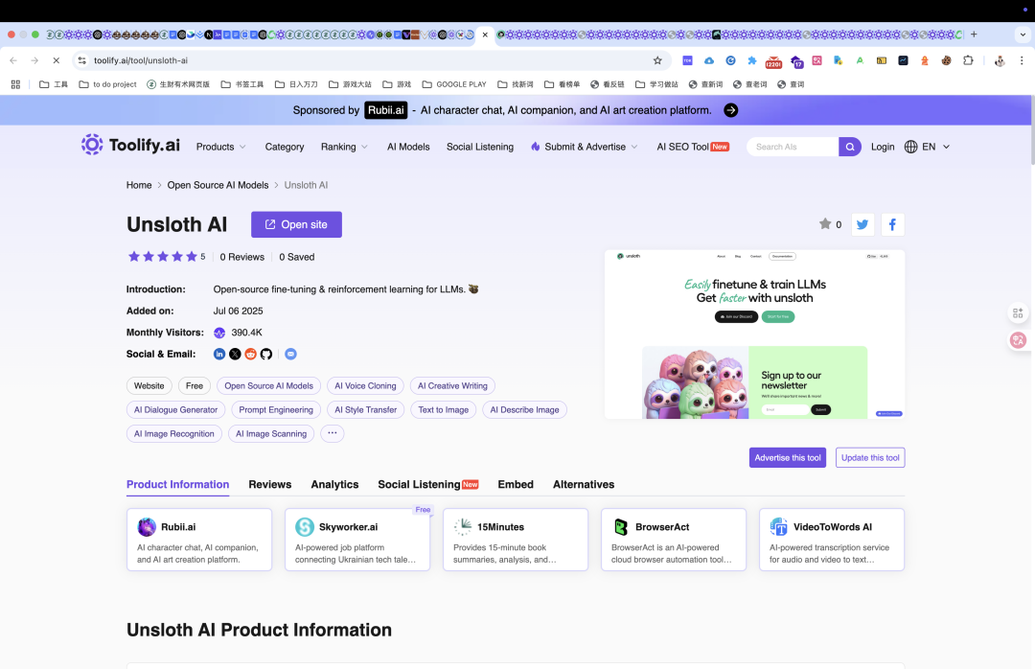The width and height of the screenshot is (1035, 669).
Task: Click the Unsloth website preview thumbnail
Action: click(754, 334)
